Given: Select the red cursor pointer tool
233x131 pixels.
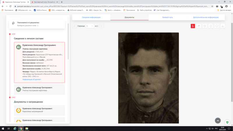Looking at the screenshot, I should [x=193, y=26].
